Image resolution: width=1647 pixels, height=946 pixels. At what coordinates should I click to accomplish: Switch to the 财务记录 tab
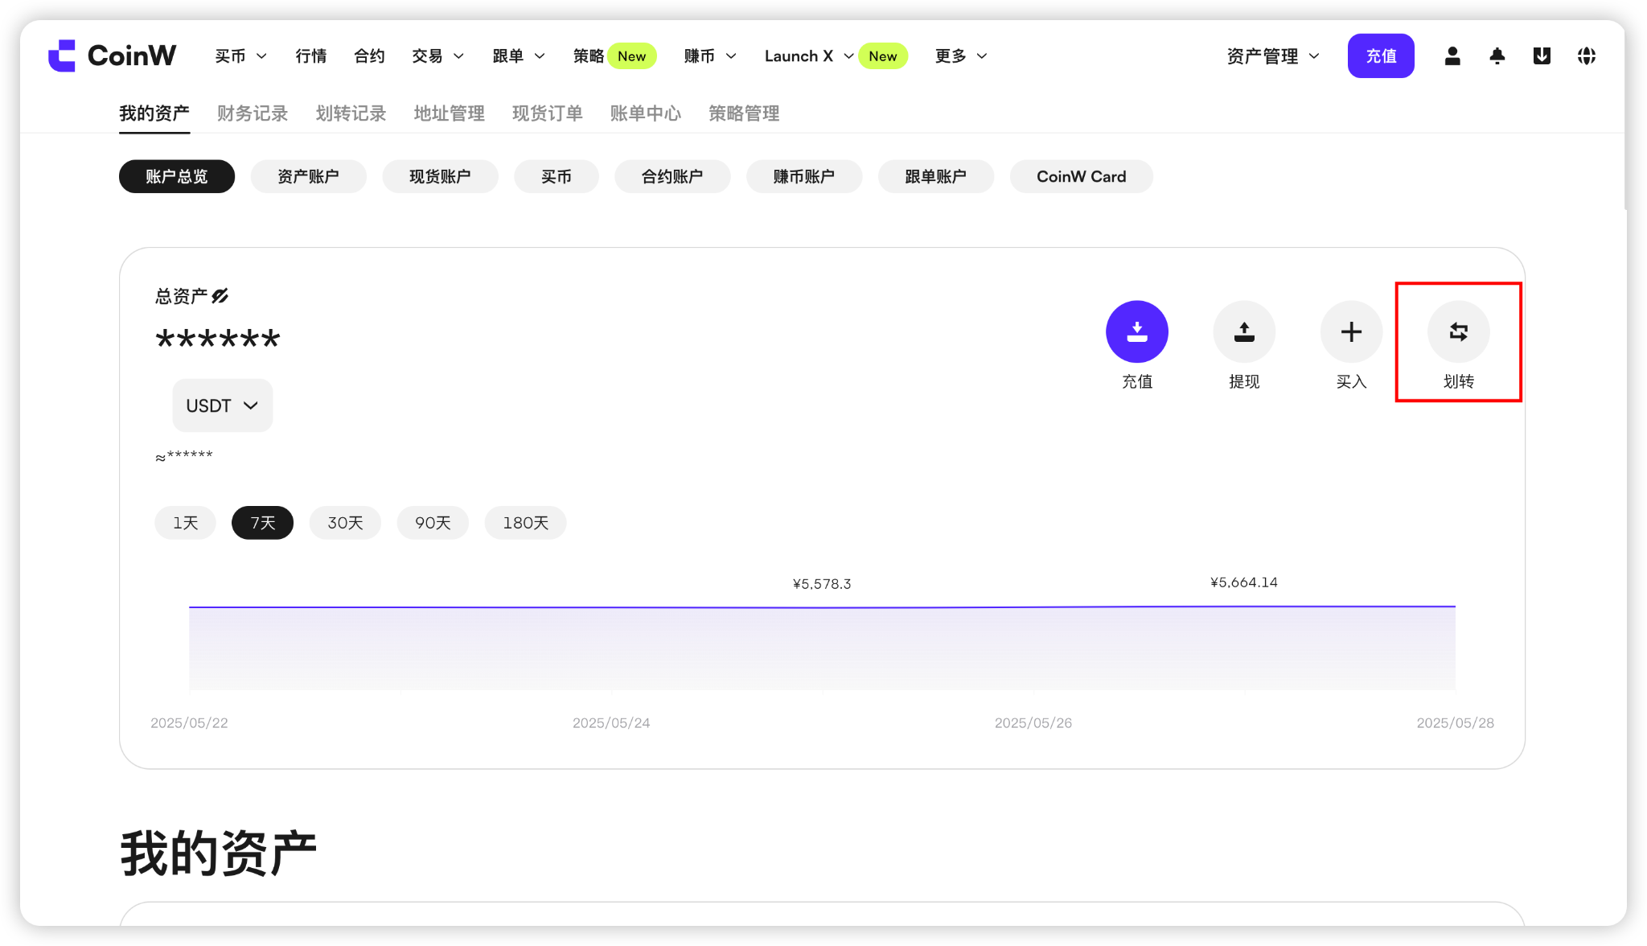point(253,113)
